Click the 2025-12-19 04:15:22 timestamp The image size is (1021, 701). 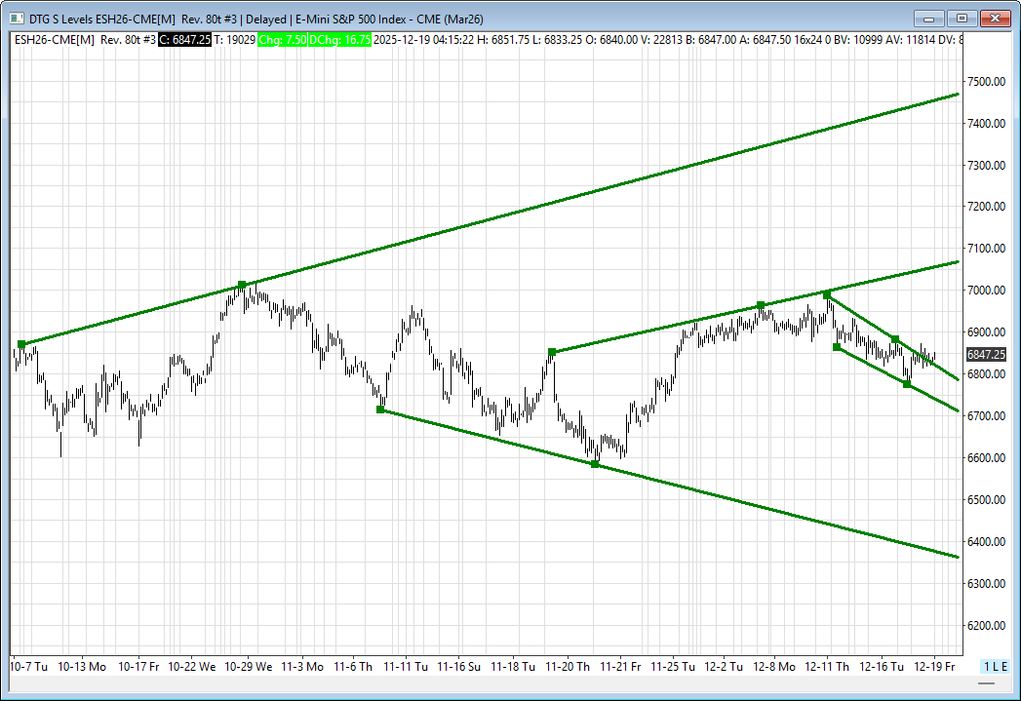pyautogui.click(x=424, y=40)
